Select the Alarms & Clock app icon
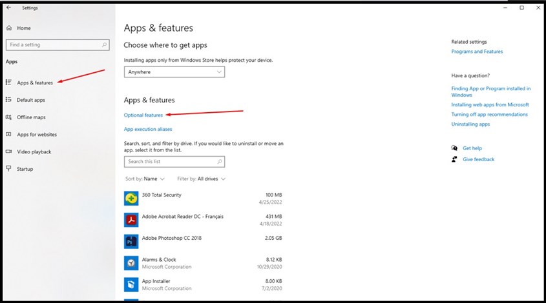The height and width of the screenshot is (303, 546). [131, 263]
